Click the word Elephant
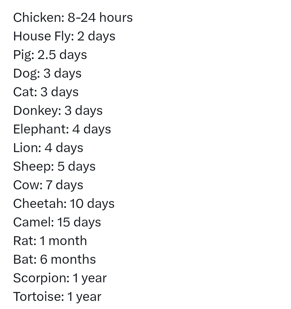Image resolution: width=291 pixels, height=309 pixels. point(40,129)
